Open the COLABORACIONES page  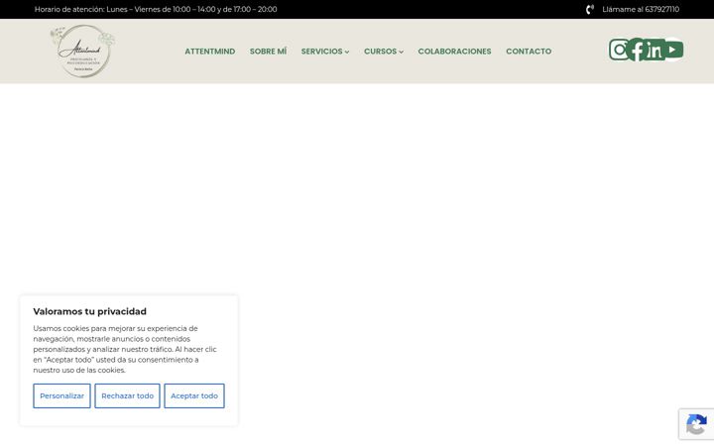coord(454,52)
